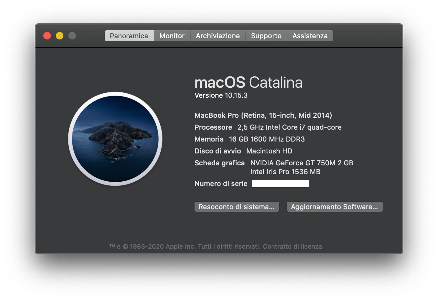Click the Processore label
This screenshot has width=438, height=300.
[x=213, y=127]
